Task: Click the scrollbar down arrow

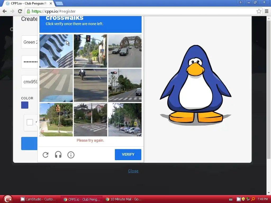Action: 269,193
